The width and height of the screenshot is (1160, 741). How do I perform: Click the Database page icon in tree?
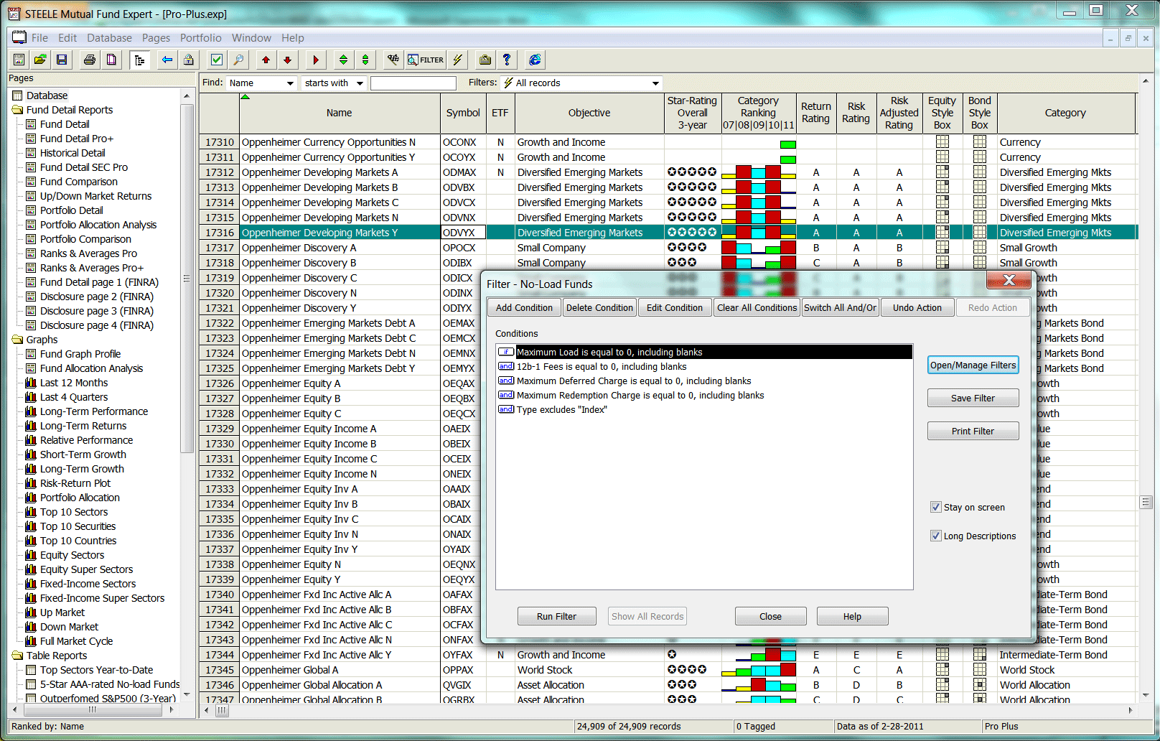(18, 95)
